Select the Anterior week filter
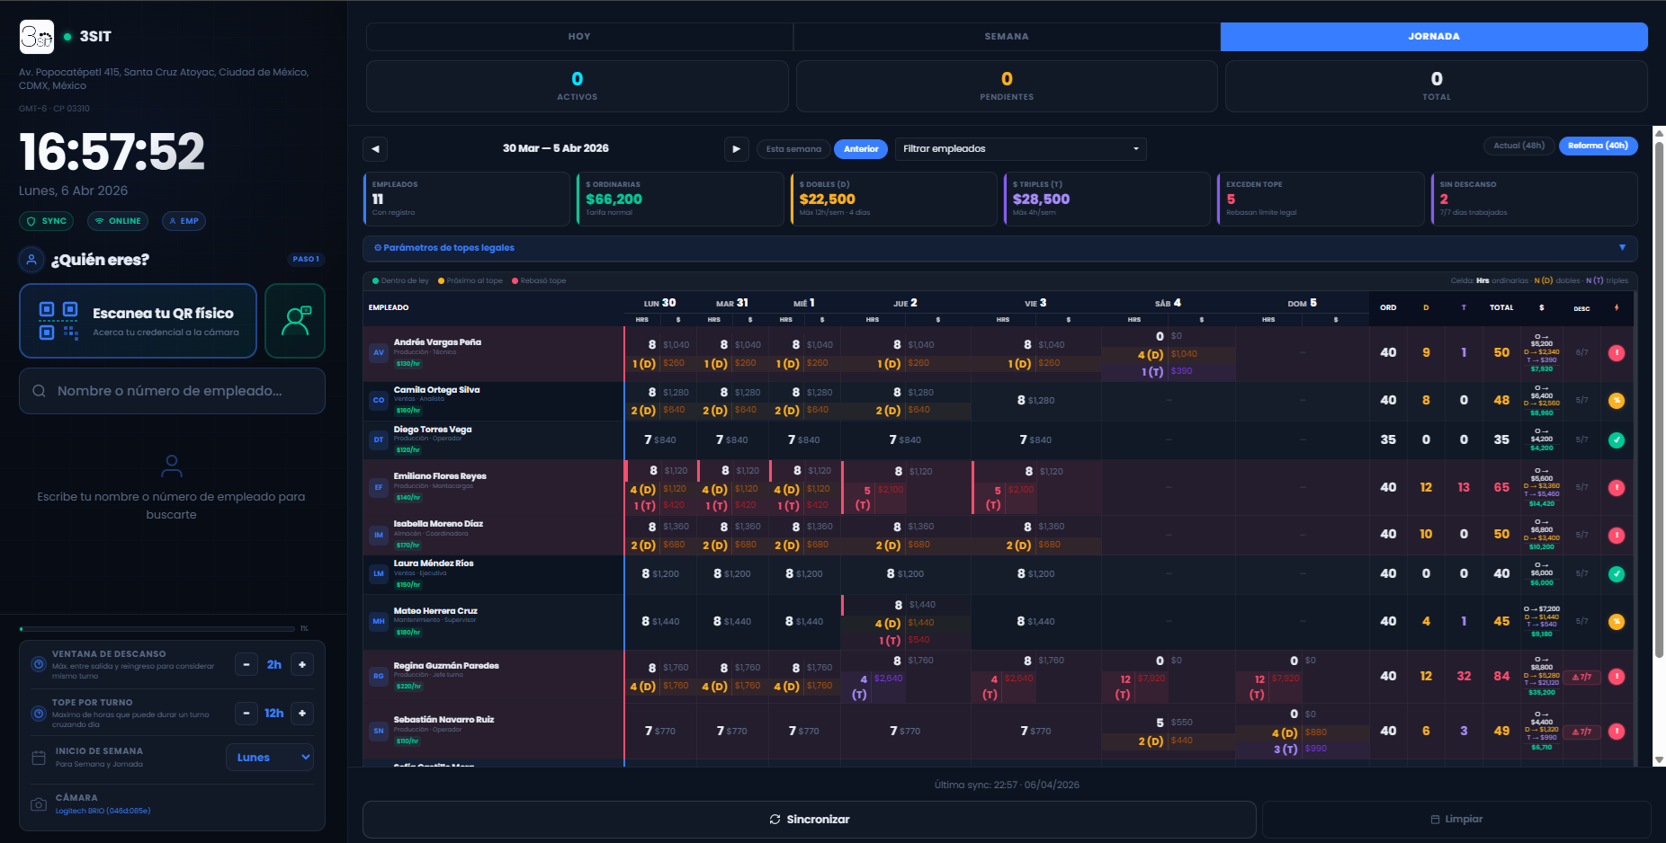This screenshot has height=843, width=1666. [861, 149]
